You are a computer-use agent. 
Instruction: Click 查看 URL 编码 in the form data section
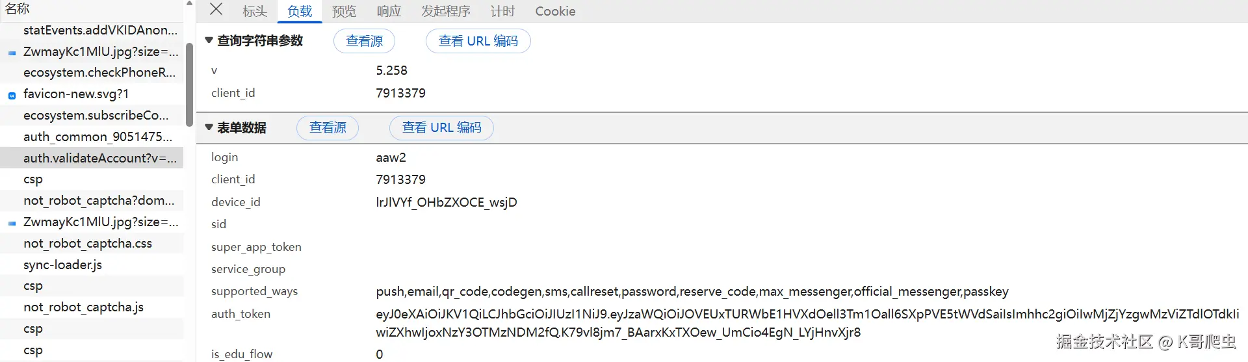[441, 127]
